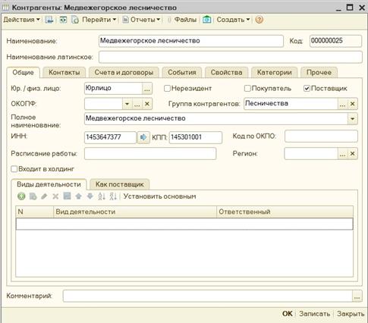Click the arrow button next to ИНН field
Screen dimensions: 368x323
[143, 137]
